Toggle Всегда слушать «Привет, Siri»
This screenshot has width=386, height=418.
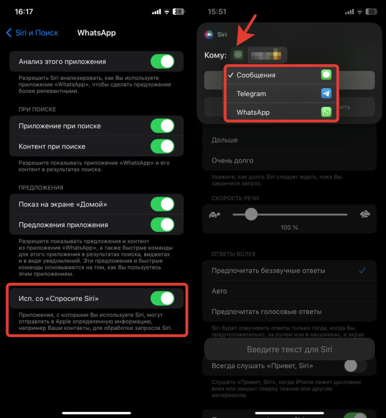coord(355,366)
